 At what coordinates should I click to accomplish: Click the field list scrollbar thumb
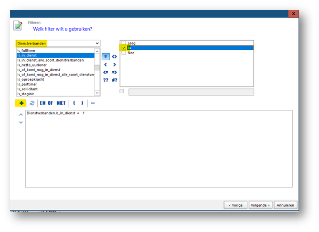[x=97, y=67]
